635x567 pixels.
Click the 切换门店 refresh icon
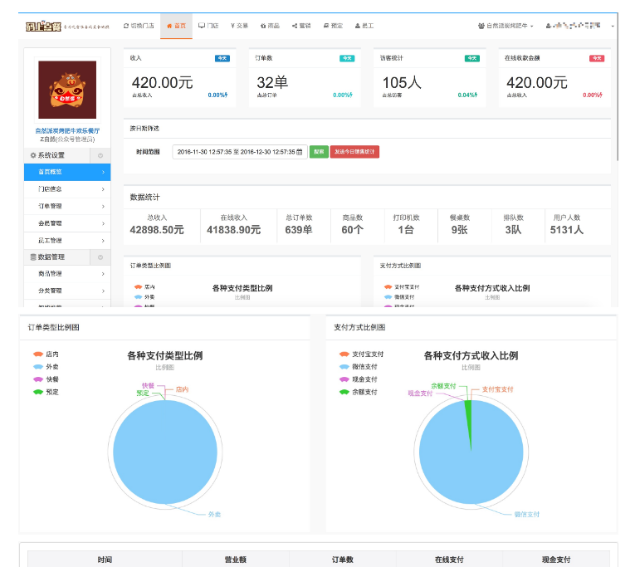coord(126,26)
